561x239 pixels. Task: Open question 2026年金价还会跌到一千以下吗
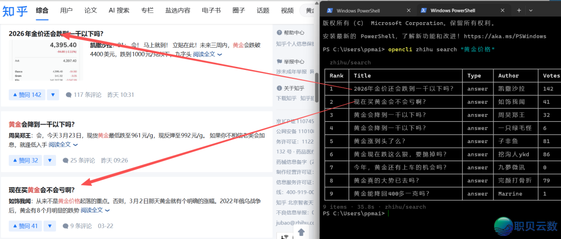coord(56,34)
